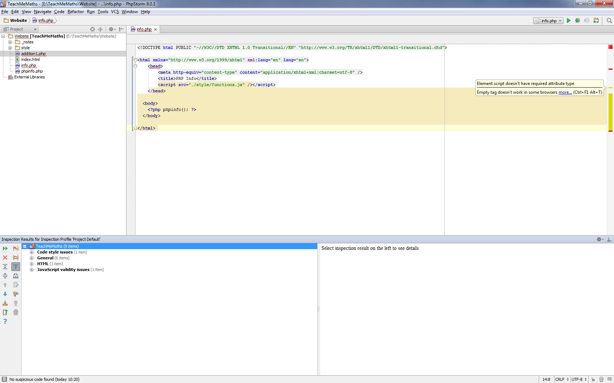This screenshot has height=383, width=614.
Task: Toggle show diff with previous results icon
Action: [x=16, y=276]
